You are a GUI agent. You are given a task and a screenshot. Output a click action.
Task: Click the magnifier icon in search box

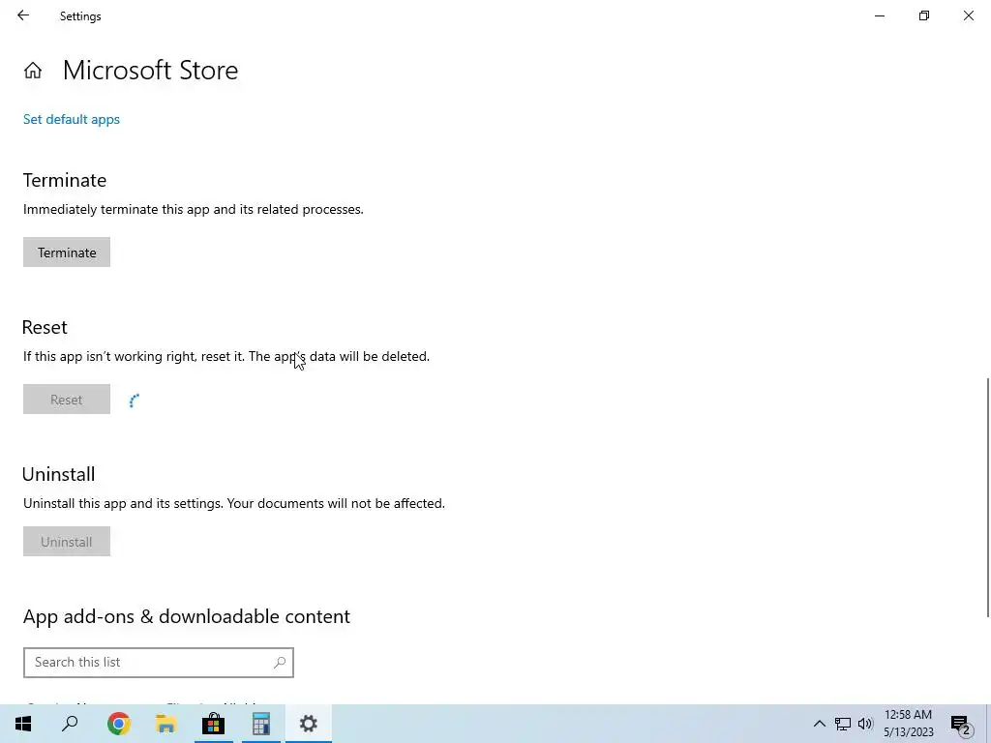[x=280, y=662]
